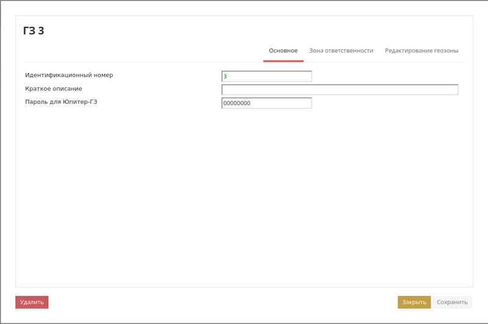
Task: Click blank header space right of ГЗ 3
Action: (x=244, y=31)
